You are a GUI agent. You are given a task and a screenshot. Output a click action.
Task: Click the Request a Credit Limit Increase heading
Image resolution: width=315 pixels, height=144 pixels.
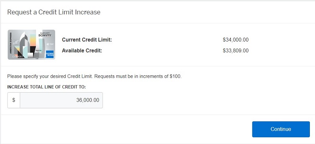click(x=54, y=12)
